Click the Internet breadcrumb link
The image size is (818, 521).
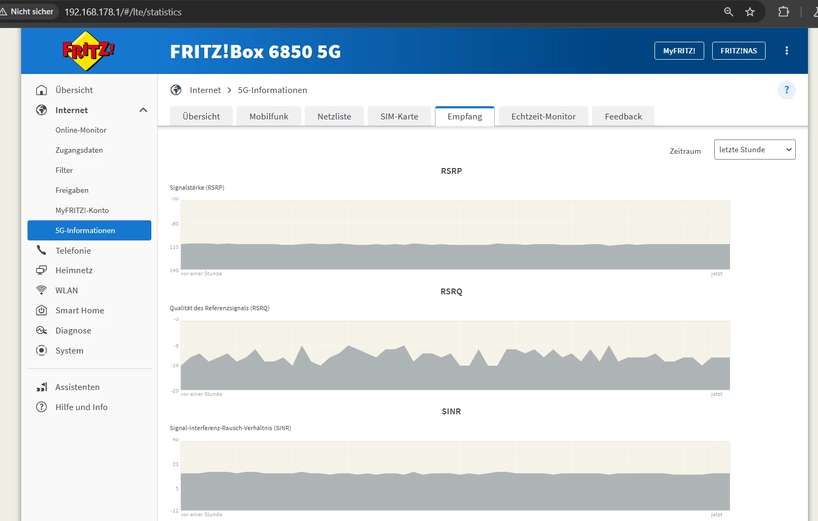[x=205, y=90]
